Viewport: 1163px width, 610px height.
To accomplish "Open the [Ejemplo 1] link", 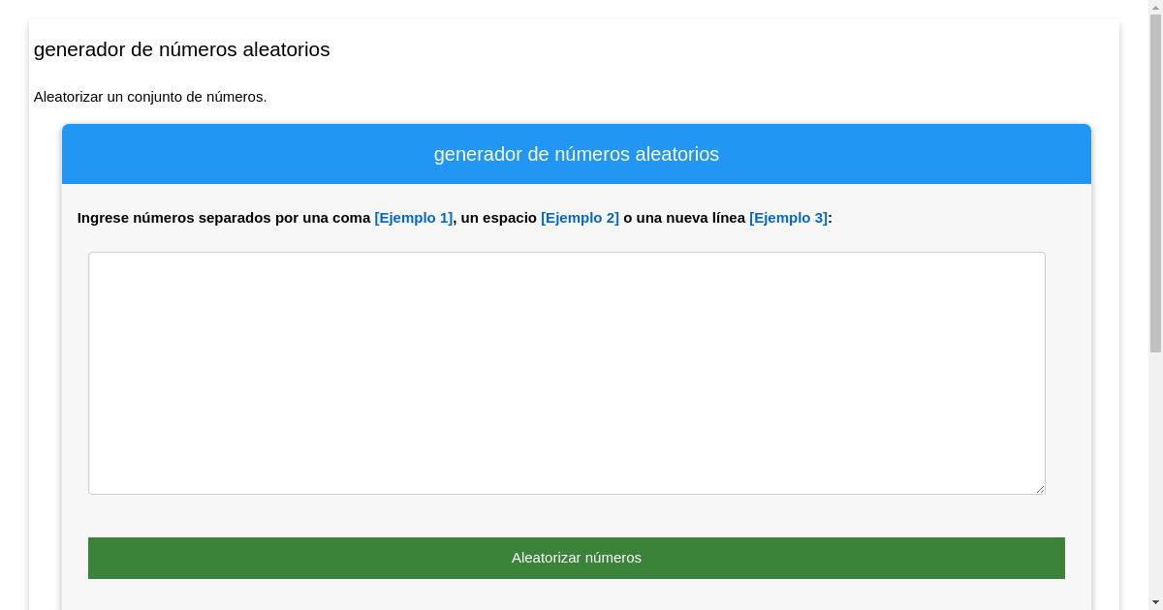I will (x=413, y=218).
